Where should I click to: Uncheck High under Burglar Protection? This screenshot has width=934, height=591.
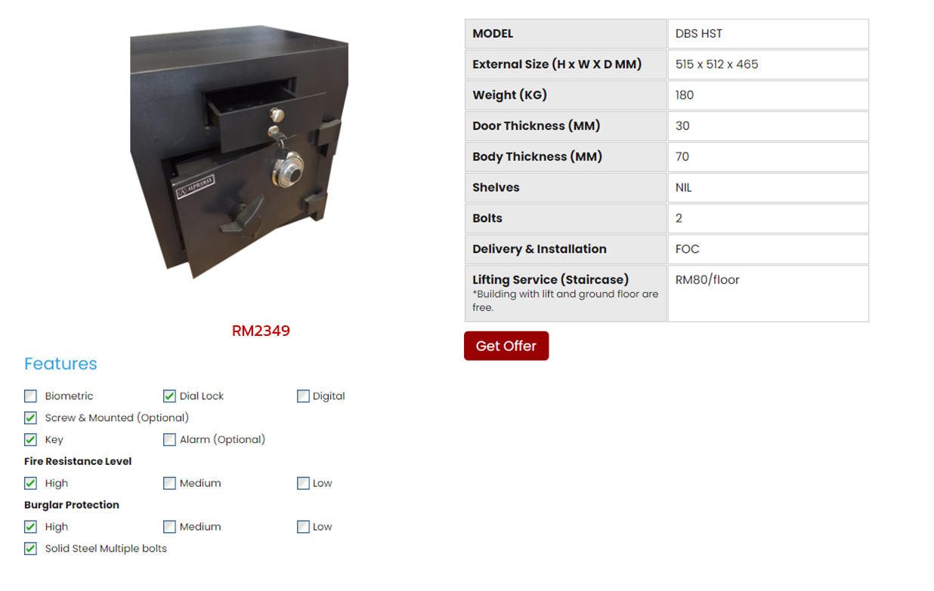pos(30,528)
